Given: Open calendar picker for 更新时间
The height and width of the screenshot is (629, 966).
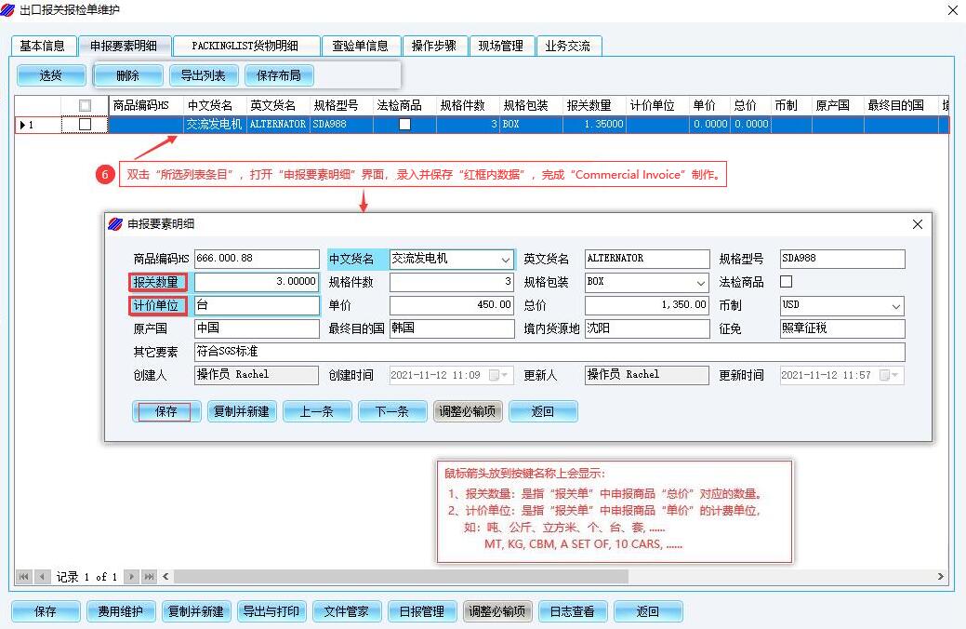Looking at the screenshot, I should click(895, 375).
